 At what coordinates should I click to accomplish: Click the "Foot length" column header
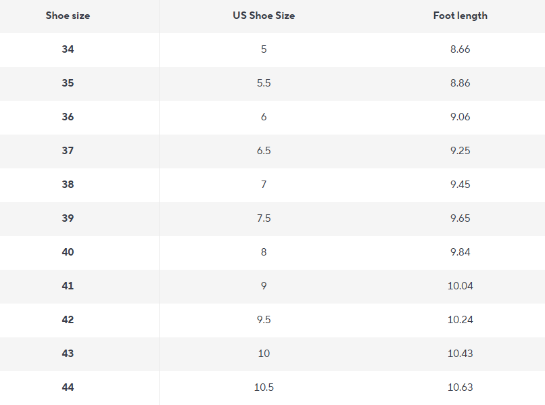click(460, 16)
